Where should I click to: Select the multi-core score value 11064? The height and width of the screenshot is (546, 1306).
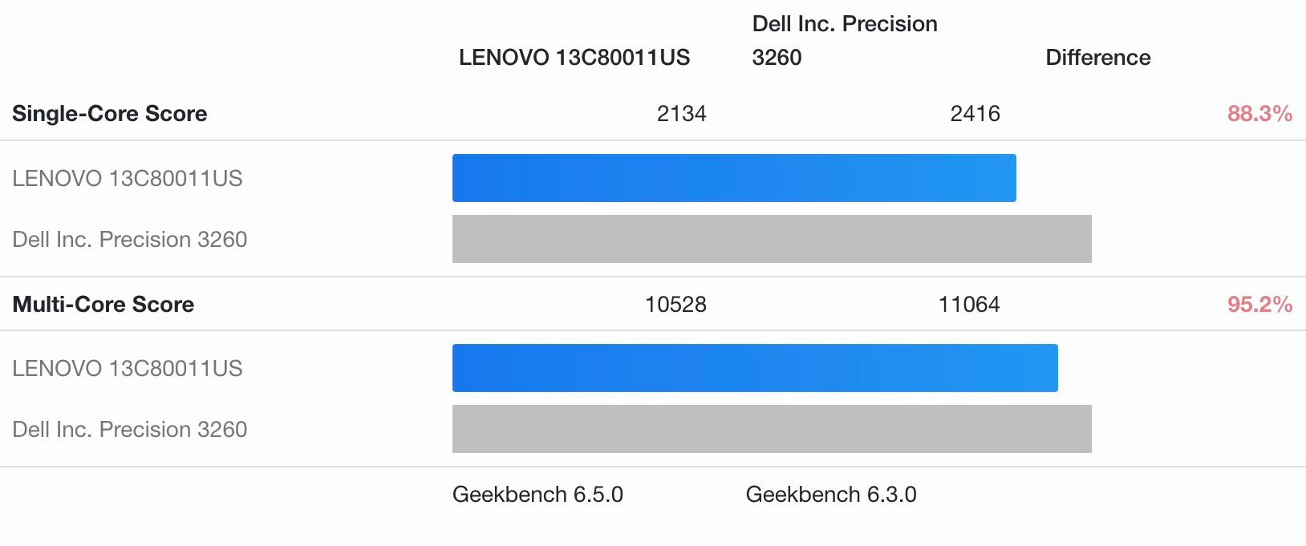pos(969,305)
